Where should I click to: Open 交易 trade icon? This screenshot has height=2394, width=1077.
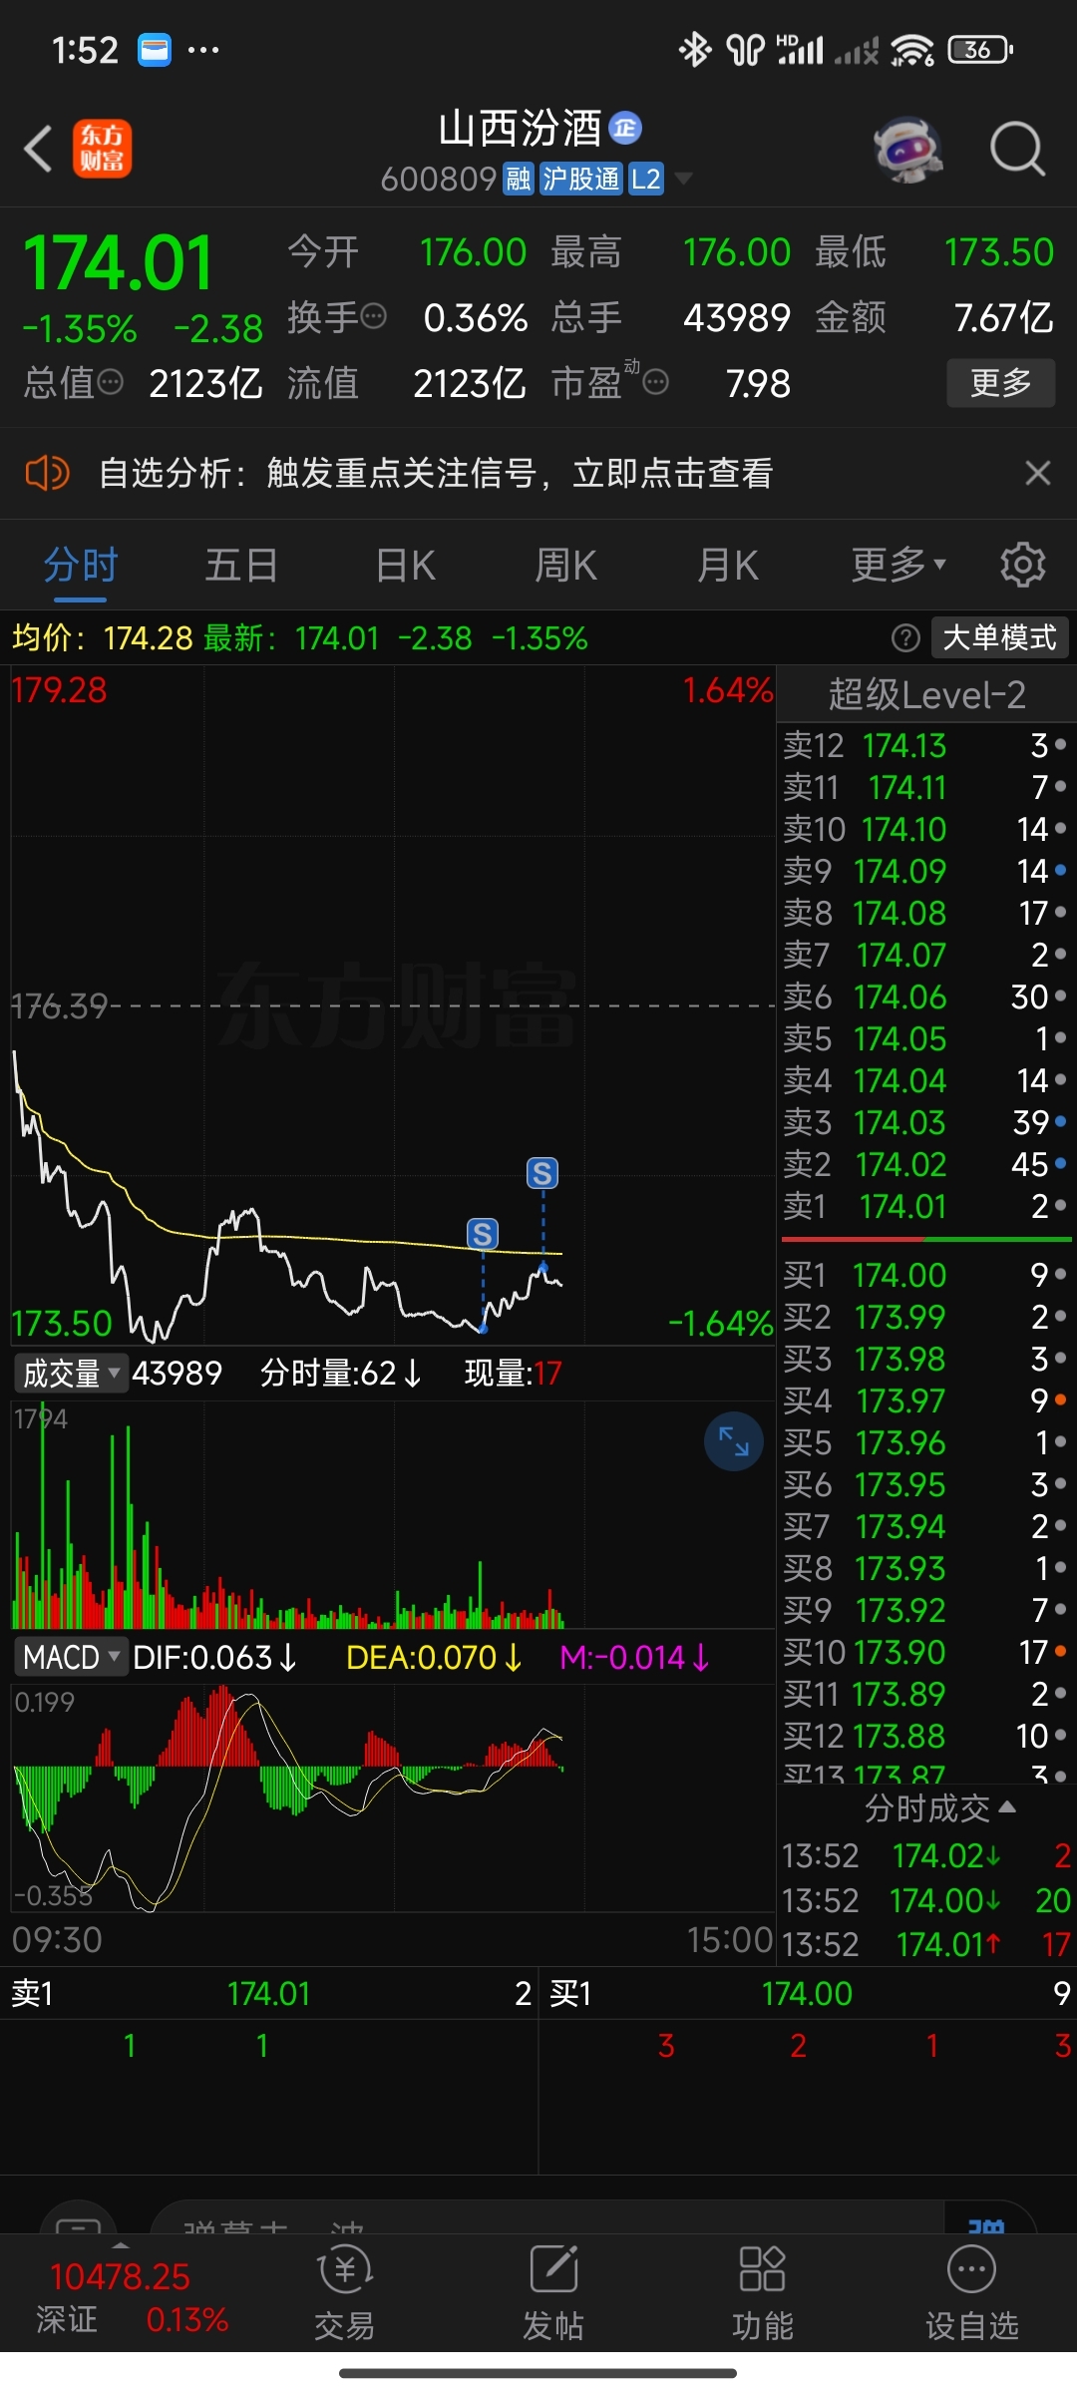coord(344,2292)
